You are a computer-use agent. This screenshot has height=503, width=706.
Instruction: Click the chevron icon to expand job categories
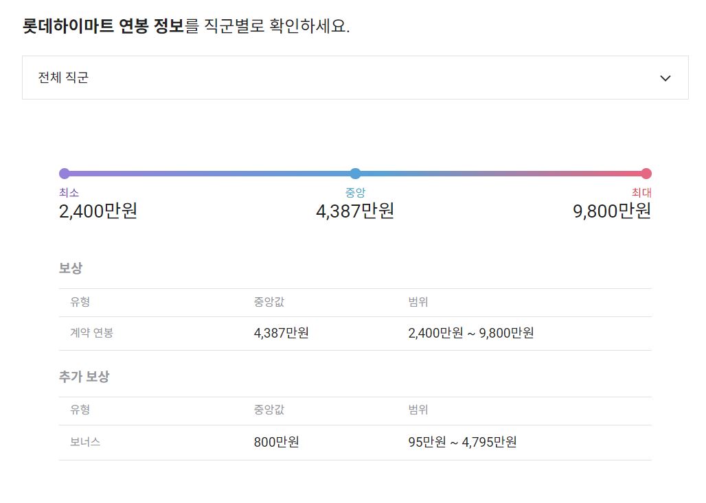(x=665, y=78)
